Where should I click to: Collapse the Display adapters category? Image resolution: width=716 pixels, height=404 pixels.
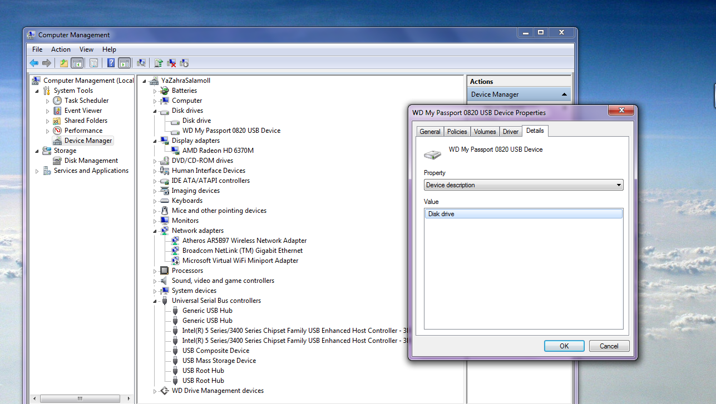(x=155, y=141)
